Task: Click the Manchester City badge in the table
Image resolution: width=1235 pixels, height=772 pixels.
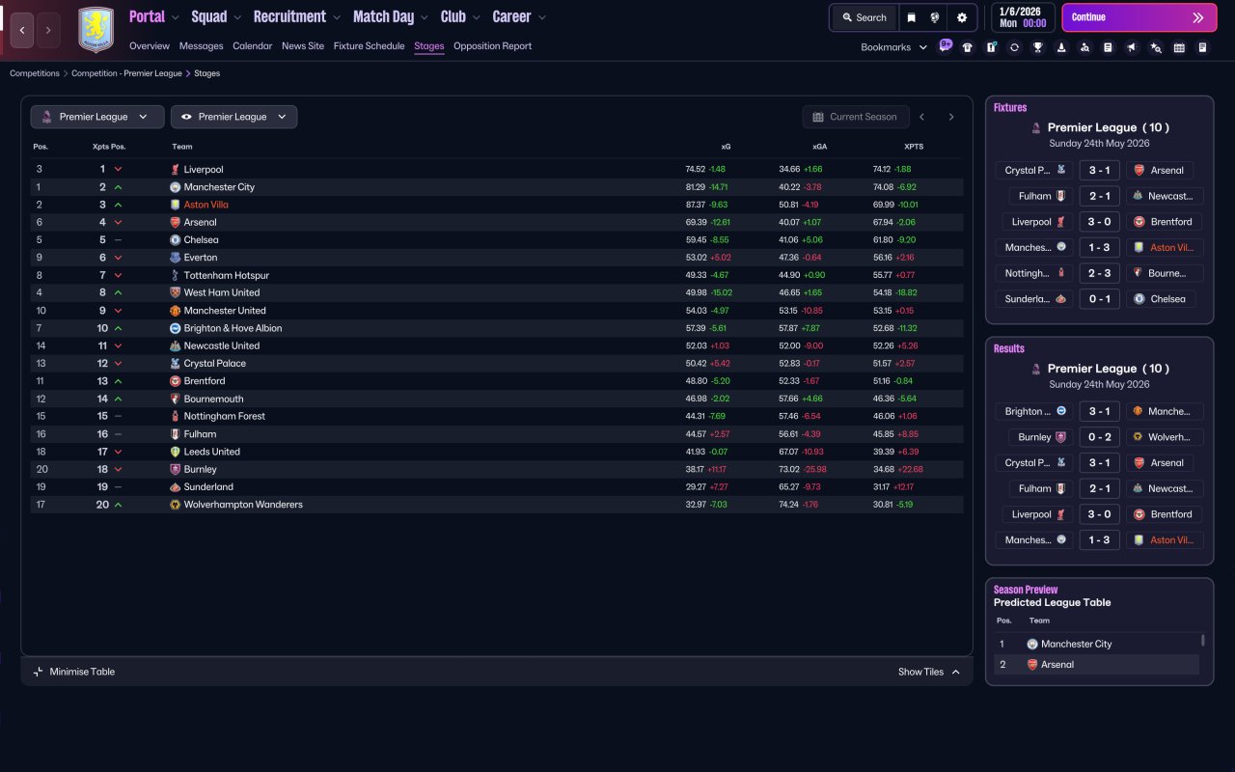Action: pos(176,187)
